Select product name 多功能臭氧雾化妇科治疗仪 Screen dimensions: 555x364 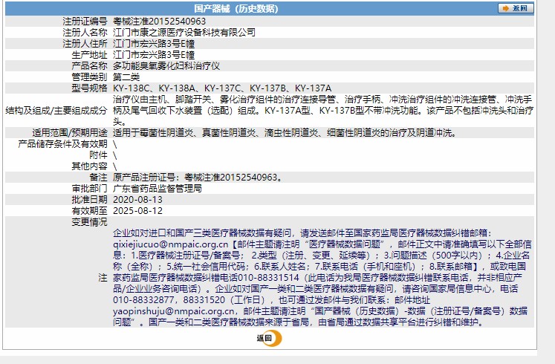(166, 66)
